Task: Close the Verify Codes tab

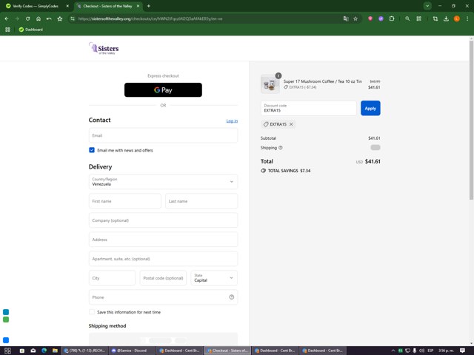Action: pos(67,6)
